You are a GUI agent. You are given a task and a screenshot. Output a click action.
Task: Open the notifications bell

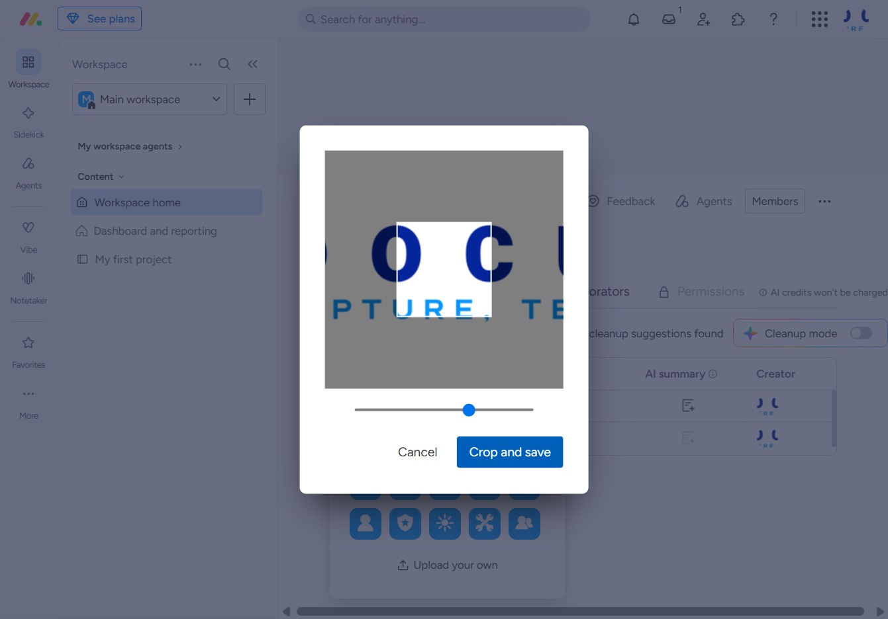coord(634,19)
